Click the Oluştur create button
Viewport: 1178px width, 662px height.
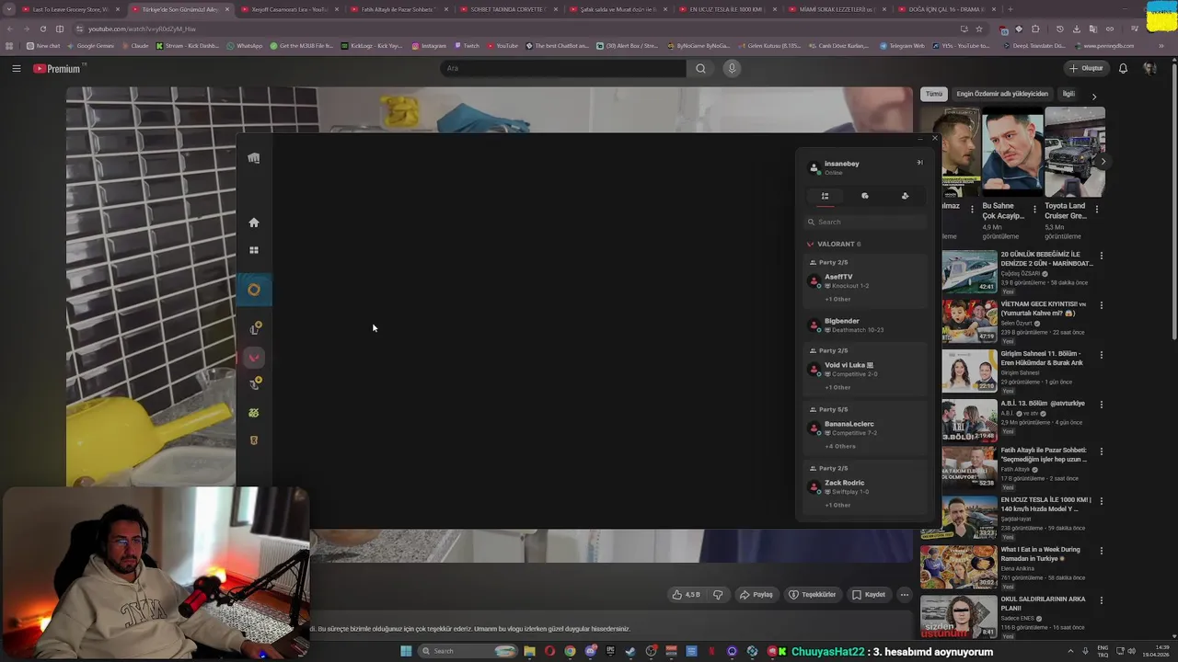[x=1086, y=68]
